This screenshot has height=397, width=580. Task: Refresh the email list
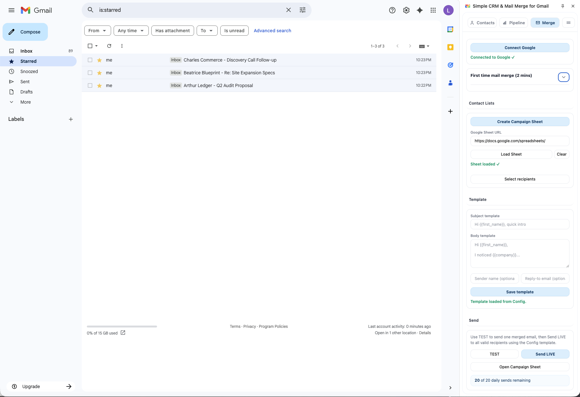point(109,46)
